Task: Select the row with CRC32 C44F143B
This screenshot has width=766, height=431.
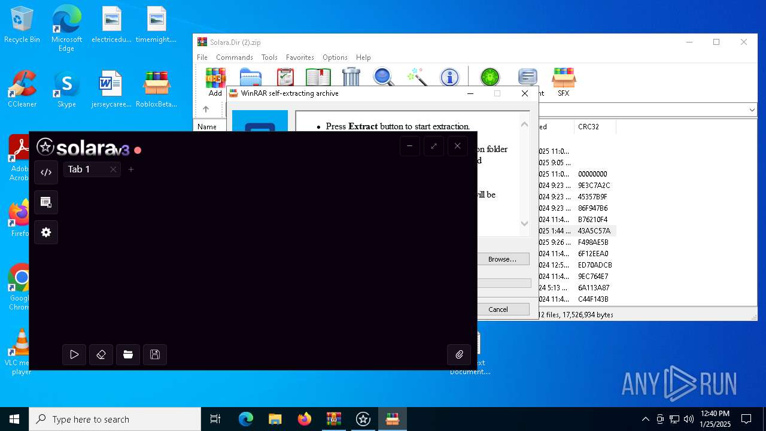Action: click(577, 299)
